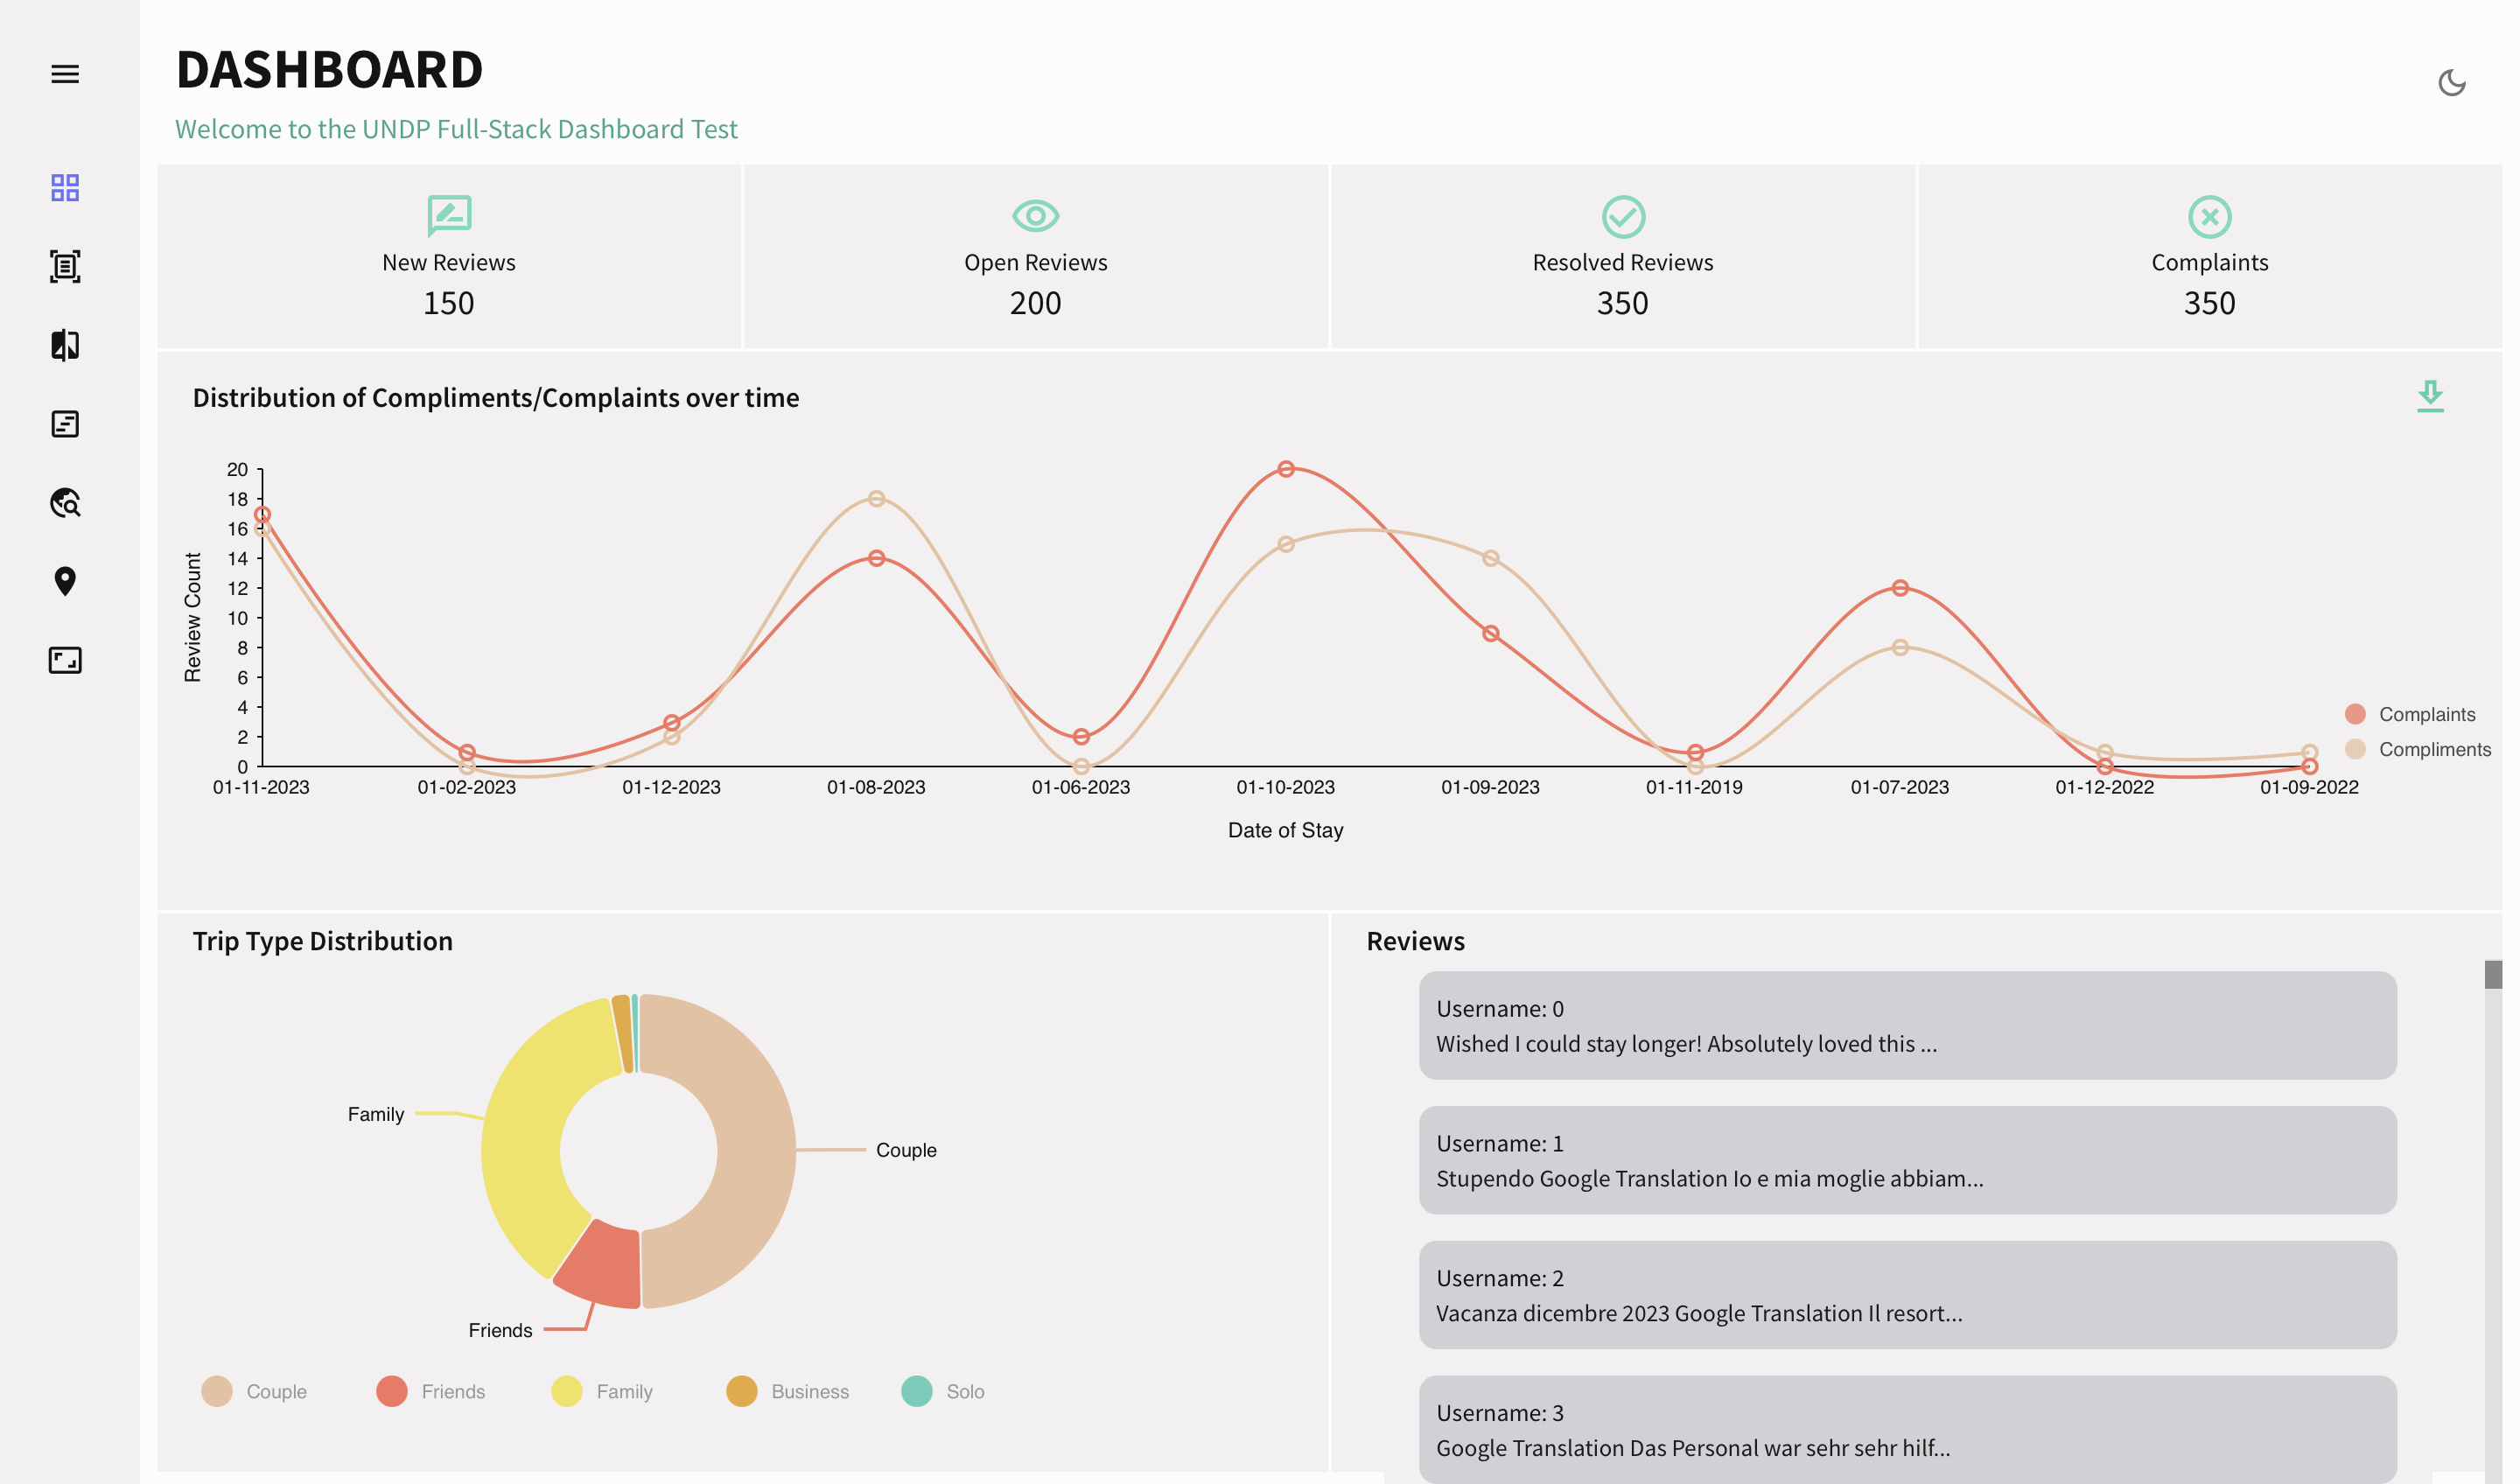2520x1484 pixels.
Task: Click the book comparison icon in the sidebar
Action: (64, 346)
